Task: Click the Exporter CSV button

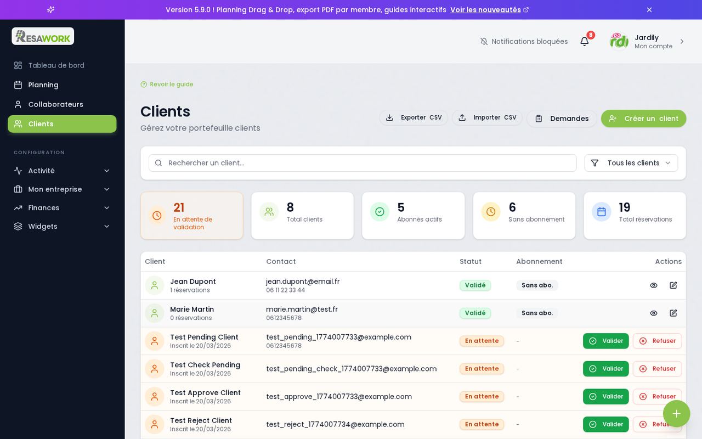Action: [x=414, y=117]
